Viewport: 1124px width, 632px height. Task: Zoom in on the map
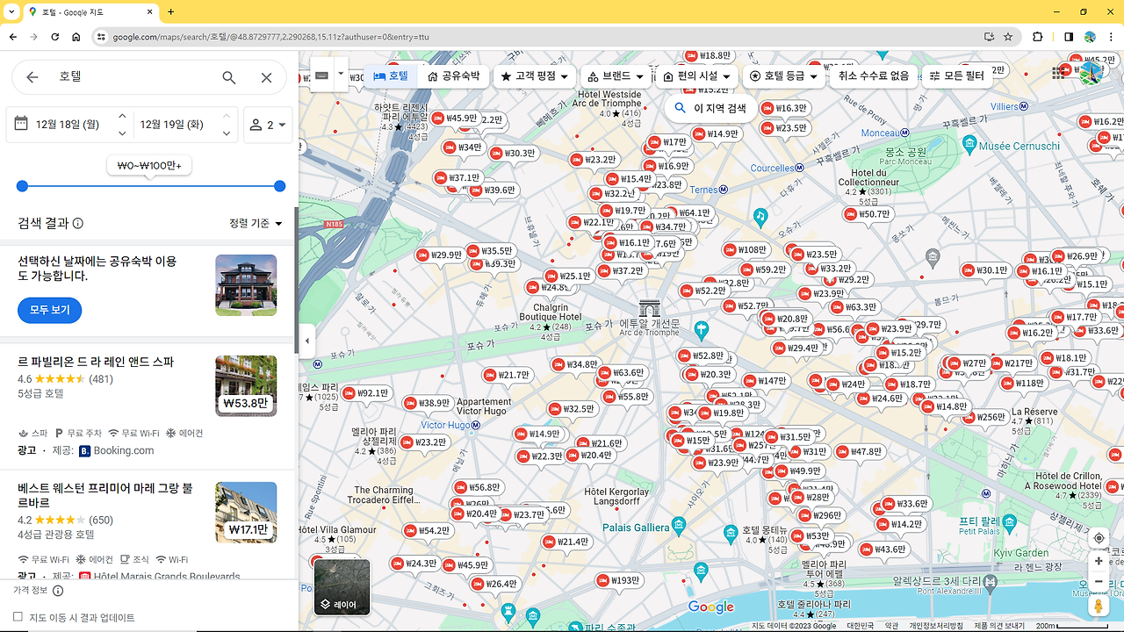1099,561
